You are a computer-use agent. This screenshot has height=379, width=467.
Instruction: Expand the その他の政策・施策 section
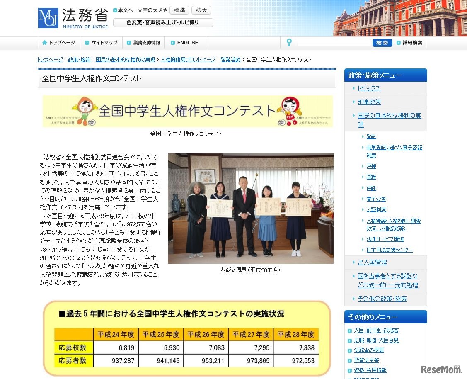click(382, 299)
